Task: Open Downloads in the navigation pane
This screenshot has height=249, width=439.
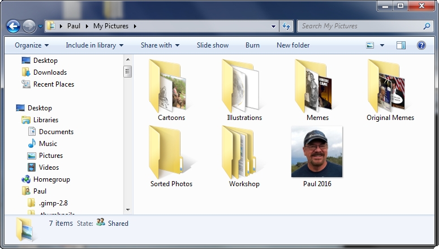Action: pos(50,72)
